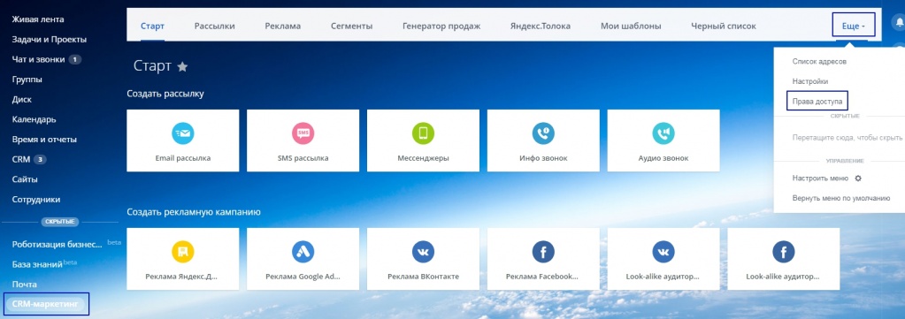The height and width of the screenshot is (319, 905).
Task: Open Живая лента in sidebar
Action: [x=38, y=19]
